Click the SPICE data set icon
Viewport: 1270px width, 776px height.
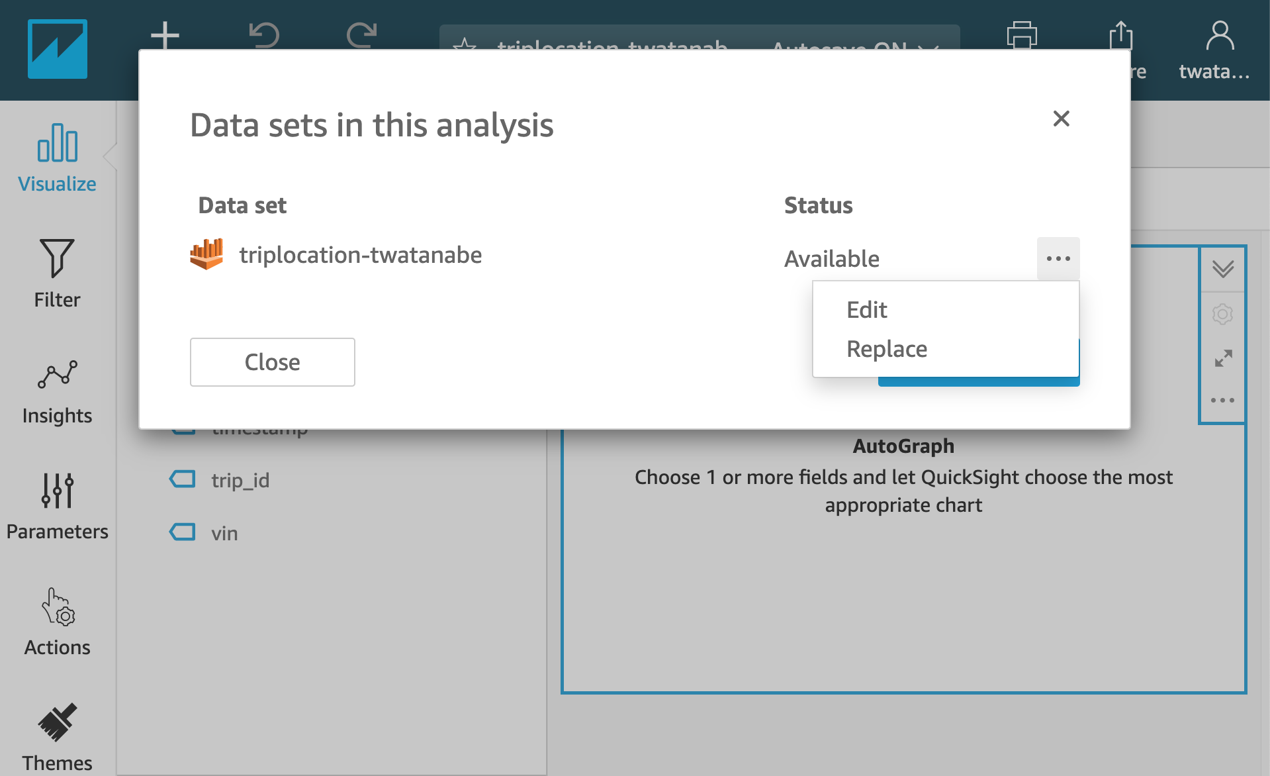pos(206,254)
